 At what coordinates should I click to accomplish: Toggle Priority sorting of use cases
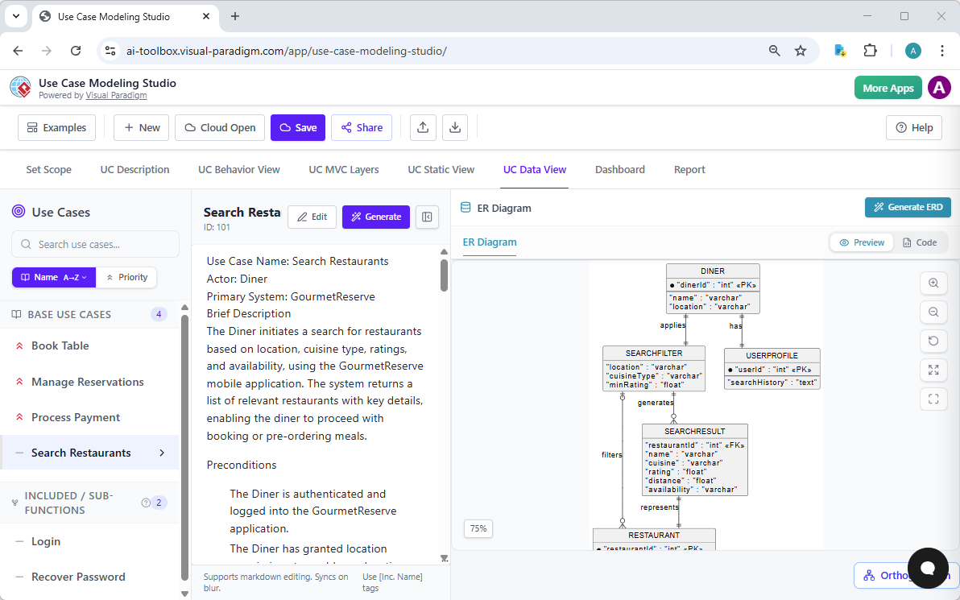click(x=126, y=277)
